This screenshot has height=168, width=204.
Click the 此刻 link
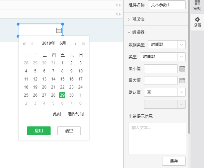click(57, 114)
